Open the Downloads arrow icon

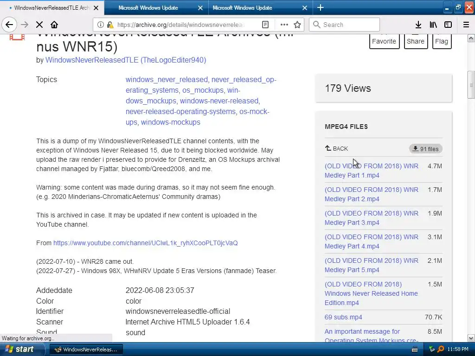coord(418,25)
